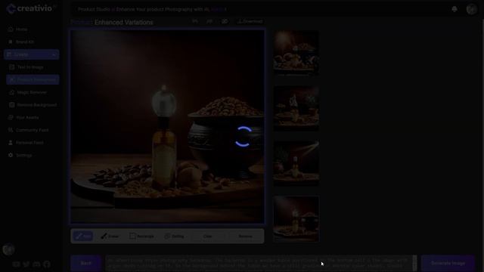
Task: Open the Discord social icon
Action: 36,264
